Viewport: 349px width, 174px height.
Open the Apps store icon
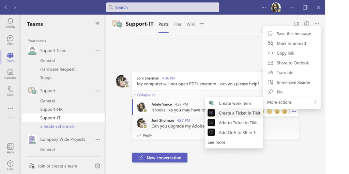tap(10, 149)
